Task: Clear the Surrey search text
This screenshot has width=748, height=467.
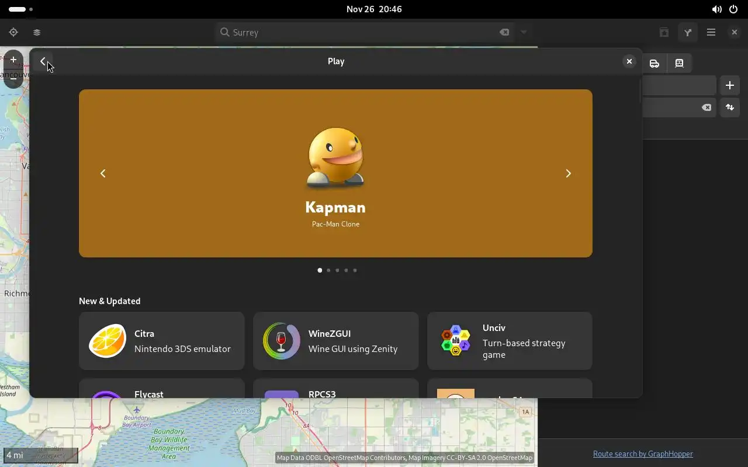Action: point(504,33)
